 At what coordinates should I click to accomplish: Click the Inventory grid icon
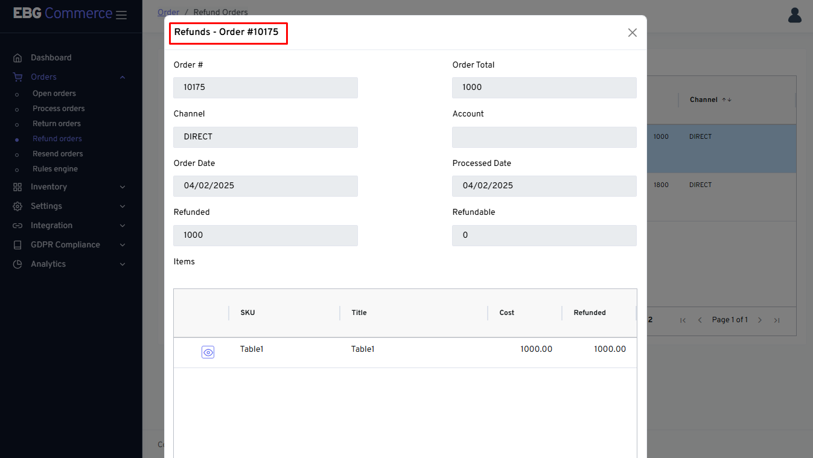pyautogui.click(x=18, y=187)
